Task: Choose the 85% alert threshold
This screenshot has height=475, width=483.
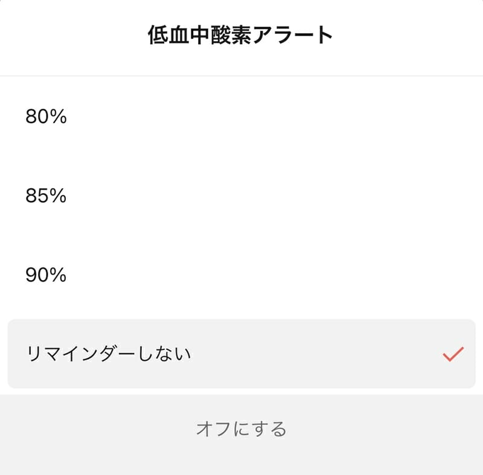Action: point(46,196)
